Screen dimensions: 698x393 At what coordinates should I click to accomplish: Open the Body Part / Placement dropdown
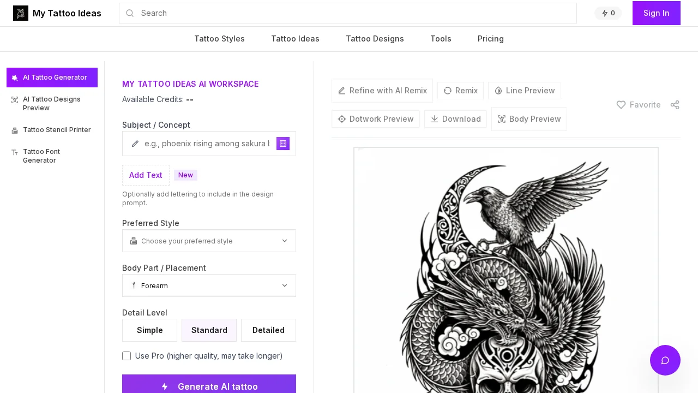[x=209, y=285]
